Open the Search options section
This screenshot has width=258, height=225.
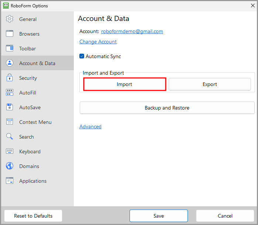click(x=38, y=137)
